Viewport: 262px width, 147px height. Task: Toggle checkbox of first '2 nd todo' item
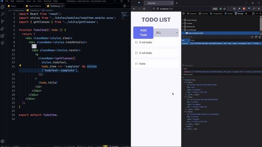coord(136,42)
